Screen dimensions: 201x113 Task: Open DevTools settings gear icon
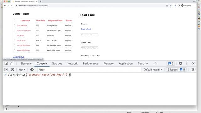coord(180,63)
